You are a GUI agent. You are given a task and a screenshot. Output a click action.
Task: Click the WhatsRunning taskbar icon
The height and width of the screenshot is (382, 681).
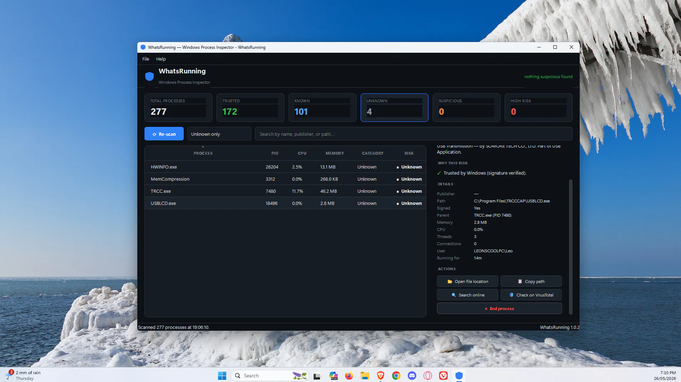tap(459, 376)
